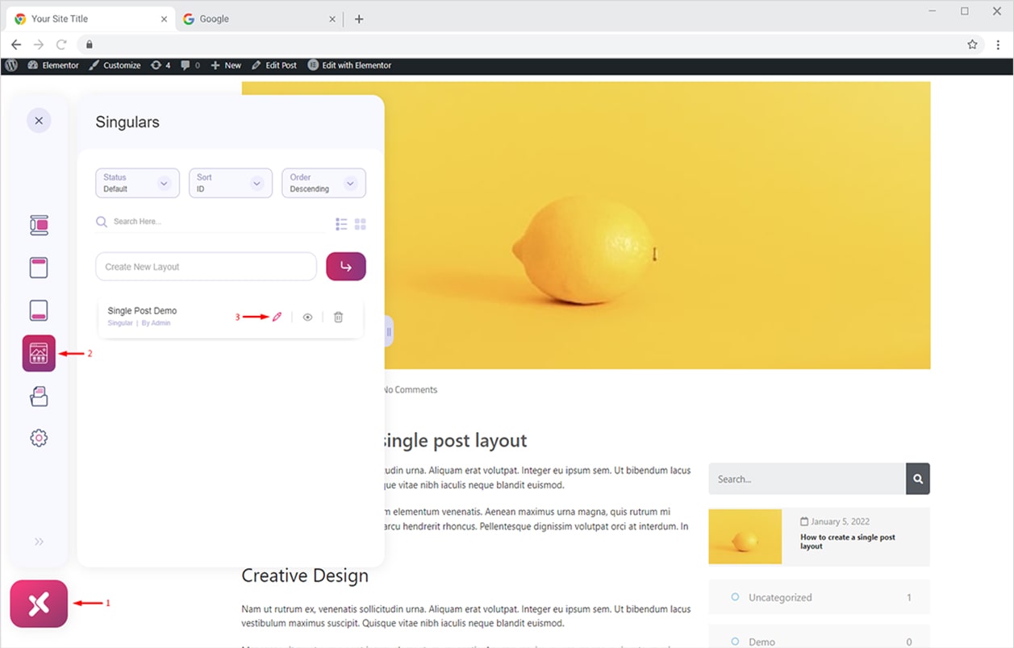Click Edit with Elementor link

tap(349, 65)
